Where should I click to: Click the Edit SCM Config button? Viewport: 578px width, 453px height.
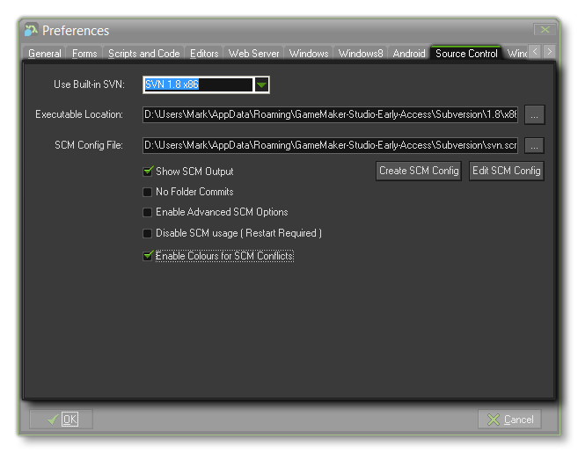[506, 171]
